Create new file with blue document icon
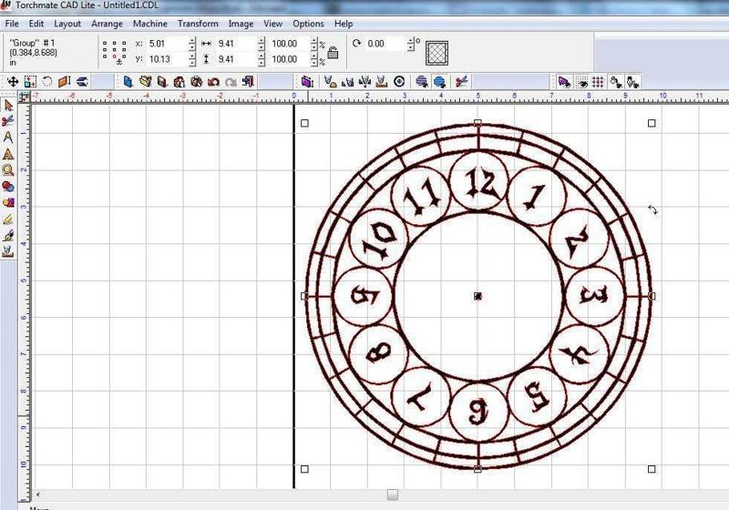The width and height of the screenshot is (729, 510). tap(128, 82)
